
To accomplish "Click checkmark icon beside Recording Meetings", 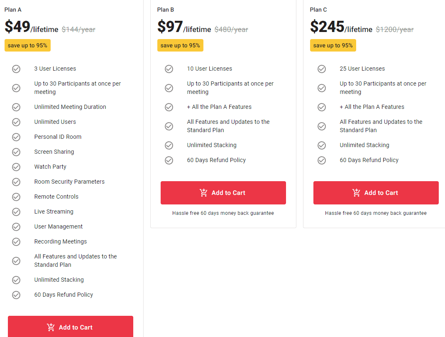I will click(x=16, y=242).
